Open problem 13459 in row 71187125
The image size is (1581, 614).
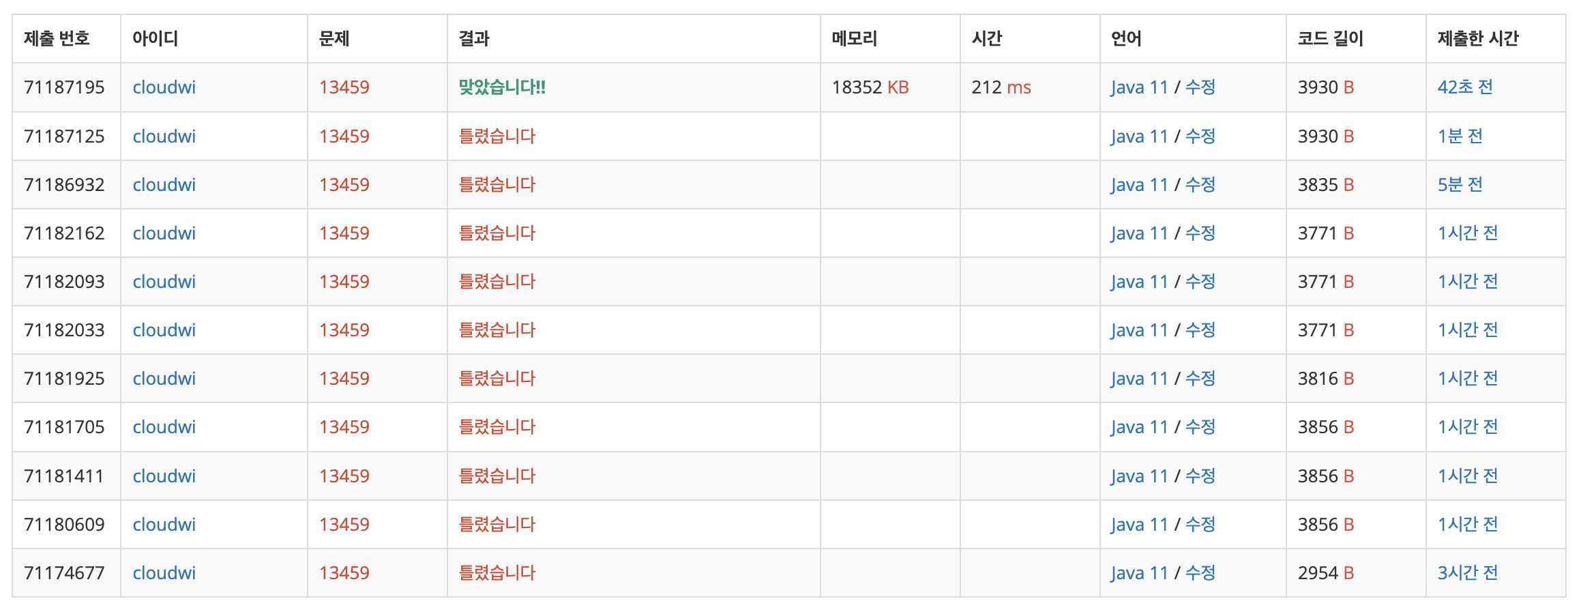[x=344, y=136]
